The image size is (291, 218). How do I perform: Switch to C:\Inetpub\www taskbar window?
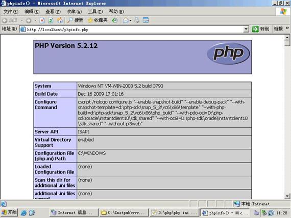(x=124, y=212)
